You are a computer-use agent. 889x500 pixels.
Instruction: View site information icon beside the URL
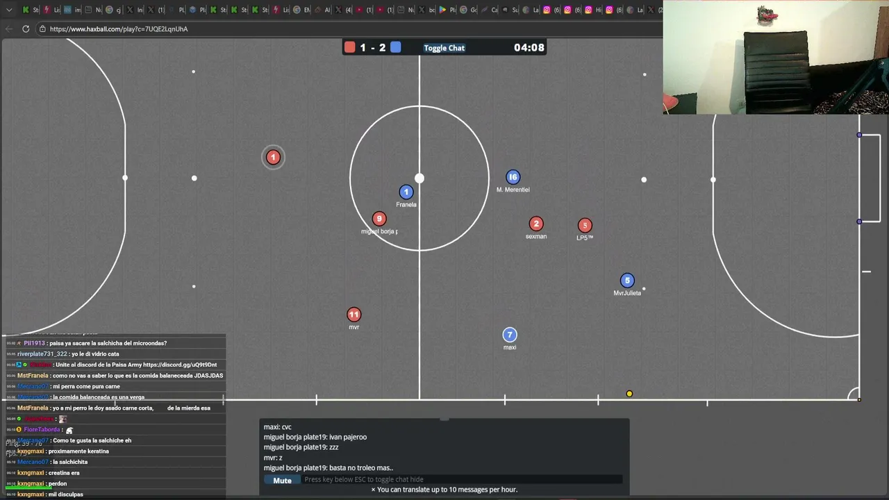click(42, 28)
